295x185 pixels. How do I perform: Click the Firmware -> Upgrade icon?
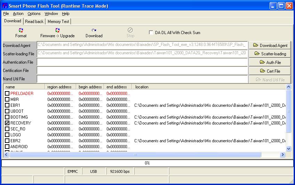(x=57, y=30)
